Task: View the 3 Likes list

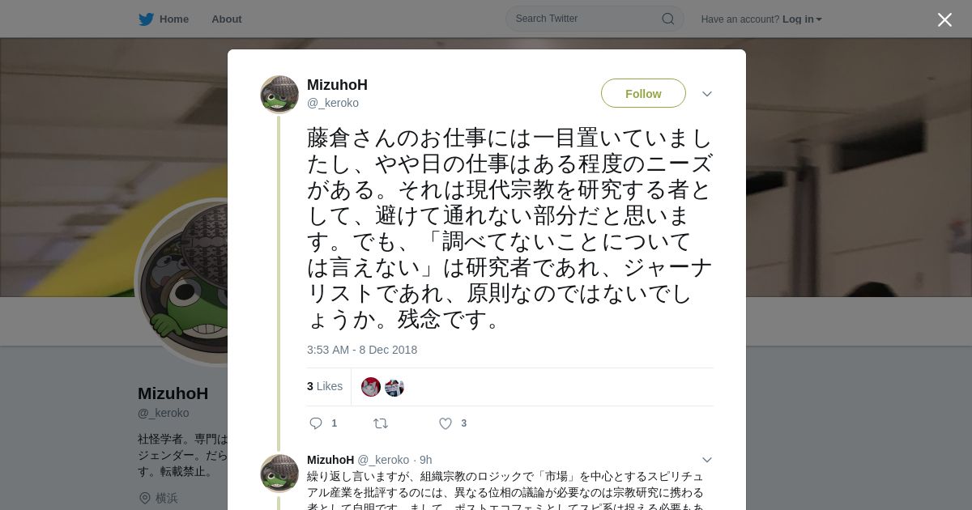Action: pyautogui.click(x=325, y=386)
